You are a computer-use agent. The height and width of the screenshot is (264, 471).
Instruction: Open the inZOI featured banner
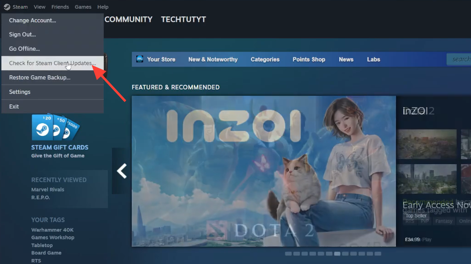[264, 171]
